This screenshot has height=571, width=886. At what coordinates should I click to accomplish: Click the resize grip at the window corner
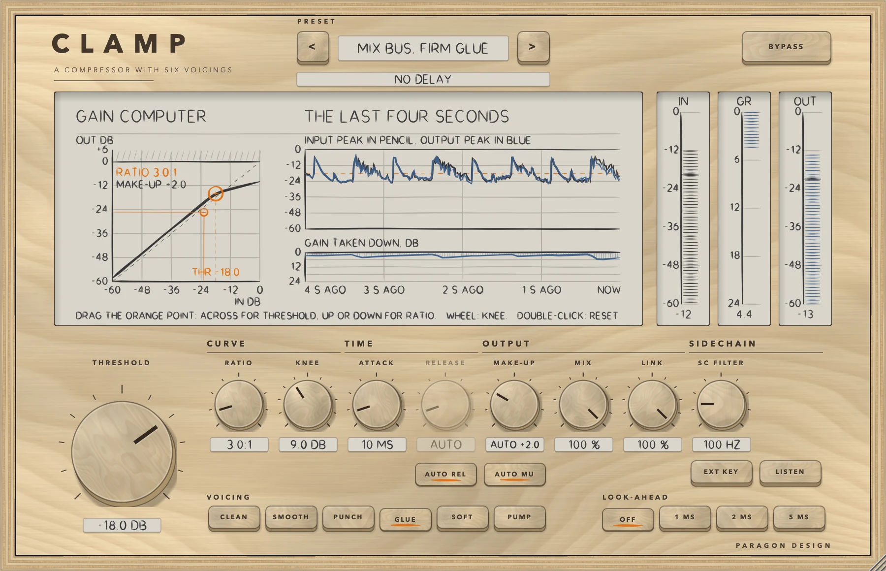[x=877, y=563]
